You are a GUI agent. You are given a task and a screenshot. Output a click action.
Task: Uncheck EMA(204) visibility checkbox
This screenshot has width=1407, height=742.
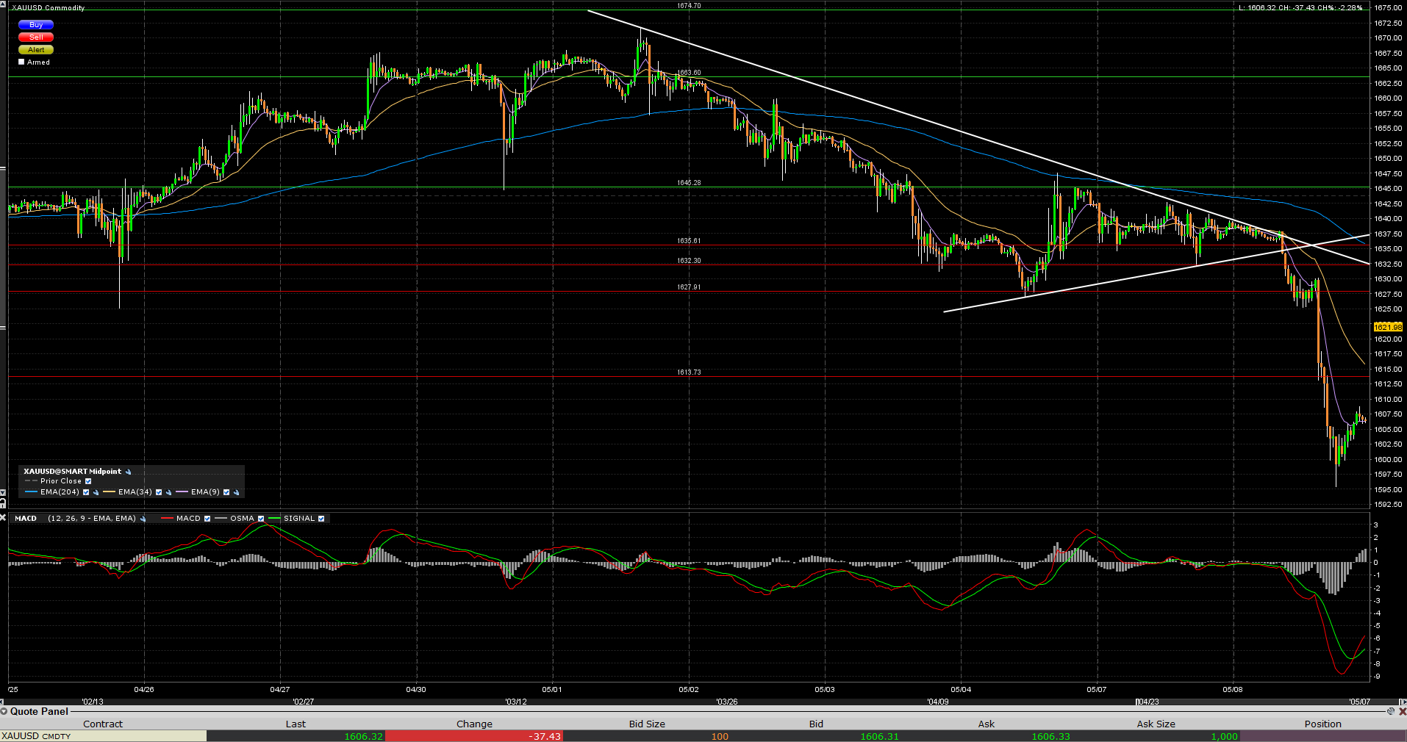coord(86,492)
